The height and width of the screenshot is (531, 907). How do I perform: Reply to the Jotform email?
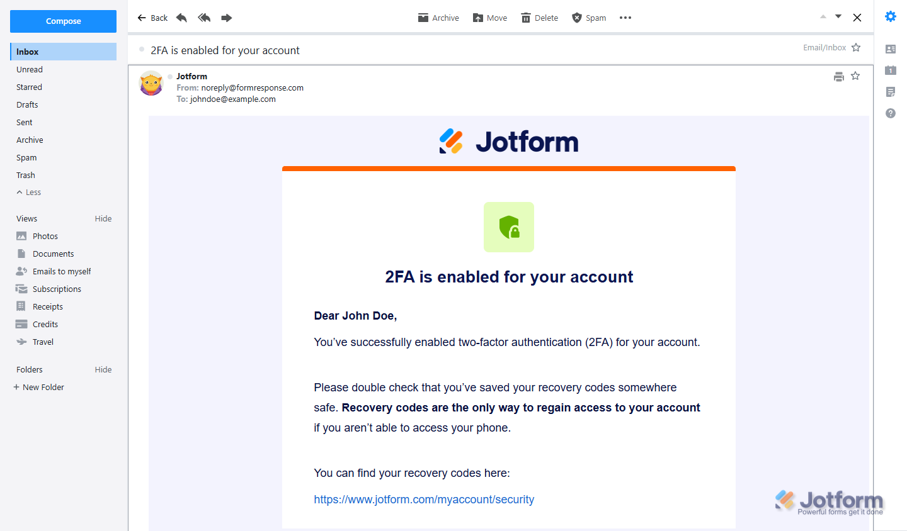(x=181, y=18)
